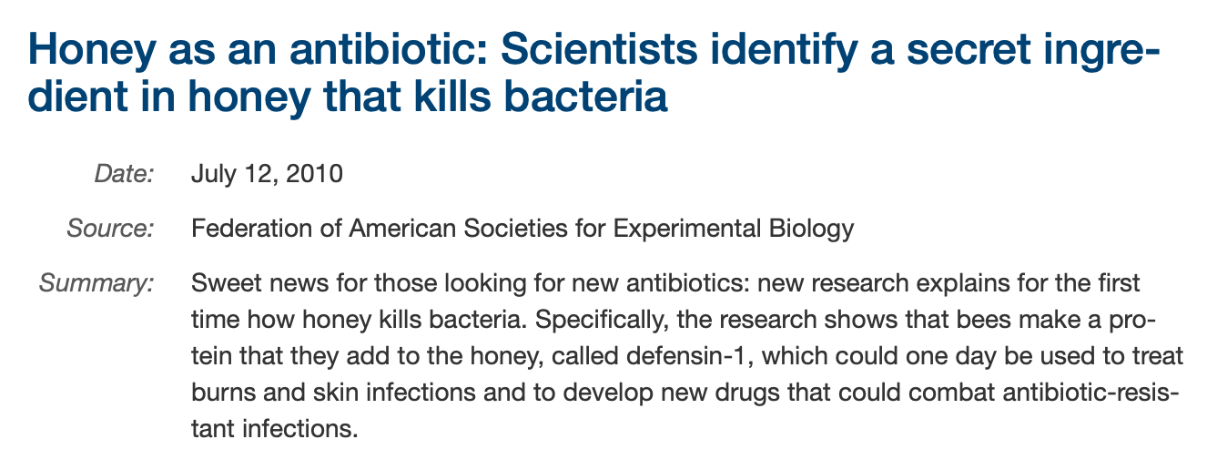Screen dimensions: 1207x470
Task: Select the "Source:" label
Action: (110, 228)
